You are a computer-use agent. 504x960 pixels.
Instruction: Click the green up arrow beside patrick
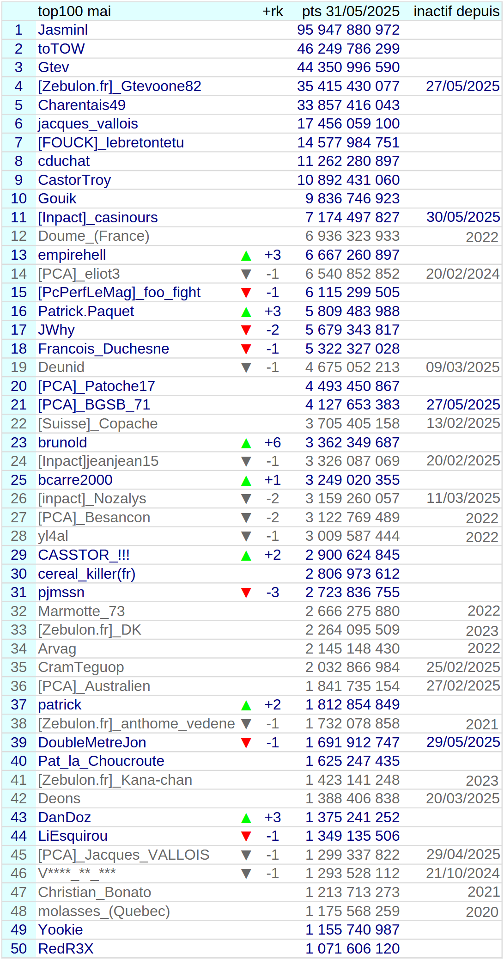[x=246, y=705]
